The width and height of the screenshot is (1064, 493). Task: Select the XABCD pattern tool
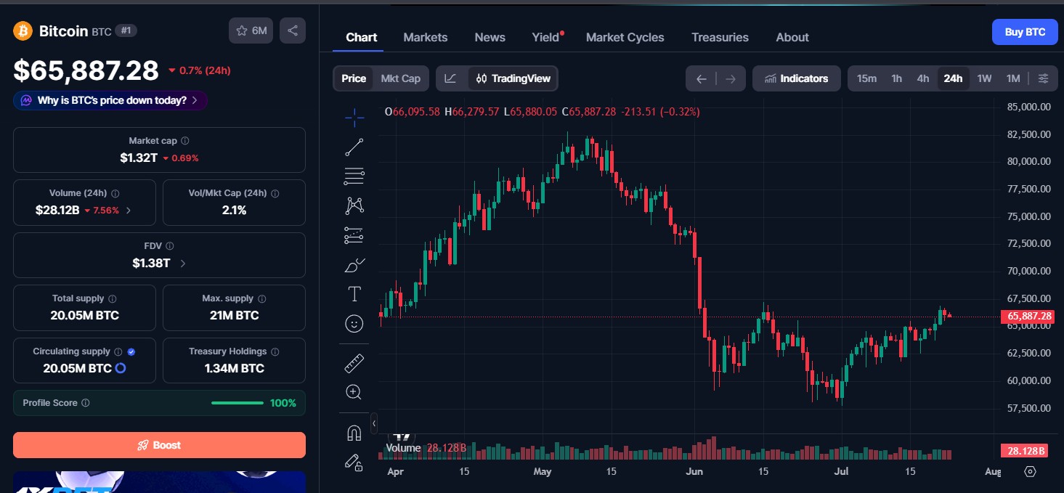coord(354,205)
